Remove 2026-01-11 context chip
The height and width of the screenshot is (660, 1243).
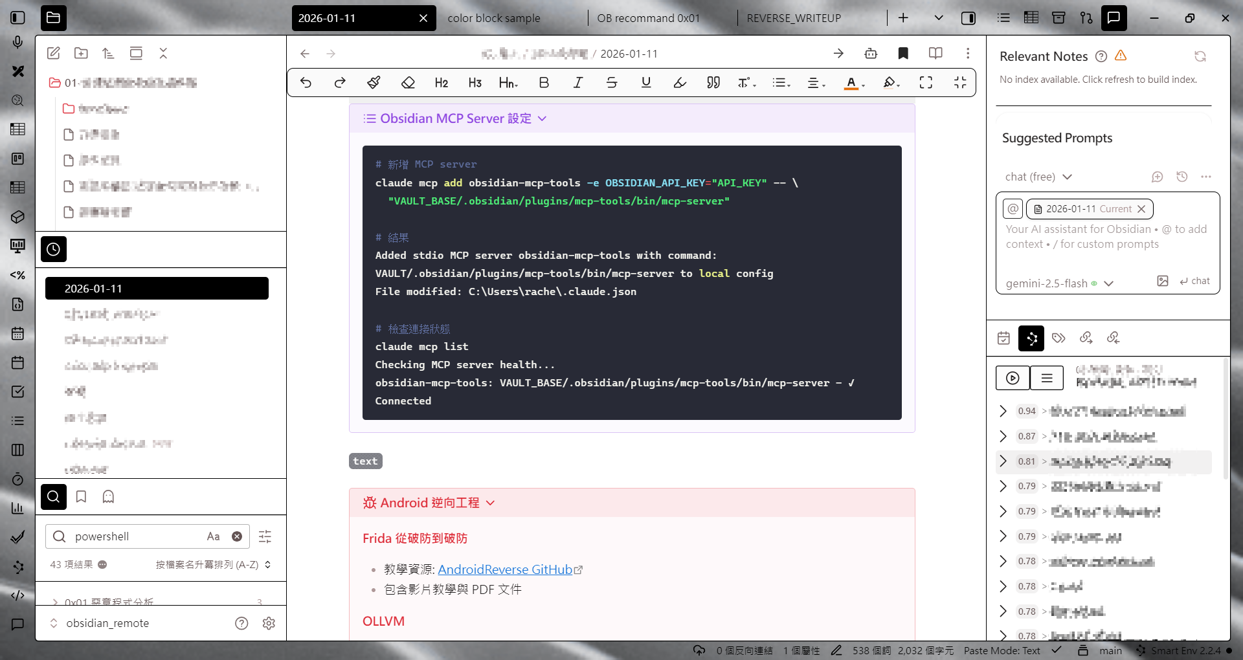[x=1141, y=209]
